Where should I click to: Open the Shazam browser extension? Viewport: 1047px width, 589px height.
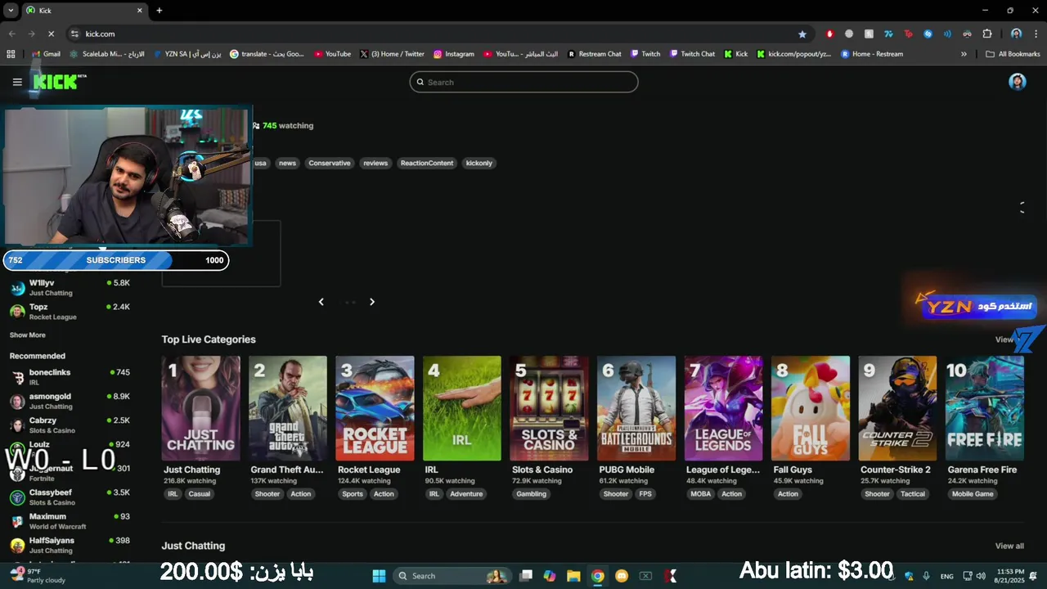tap(928, 34)
